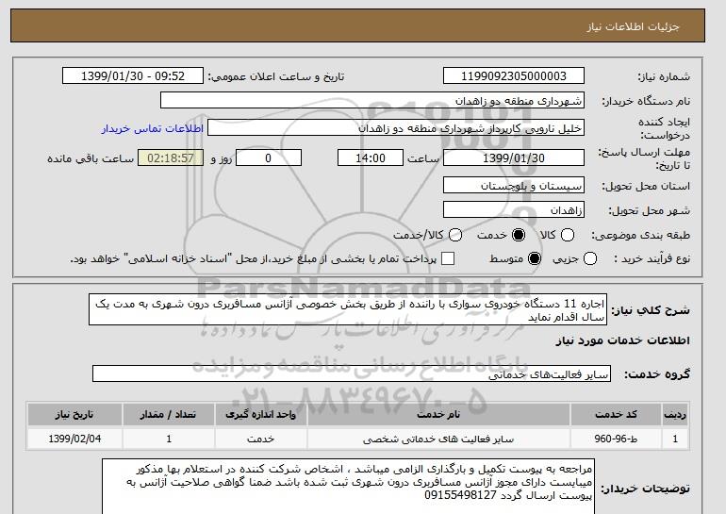Toggle the اسناد خزانه اسلامی payment checkbox

click(x=448, y=258)
